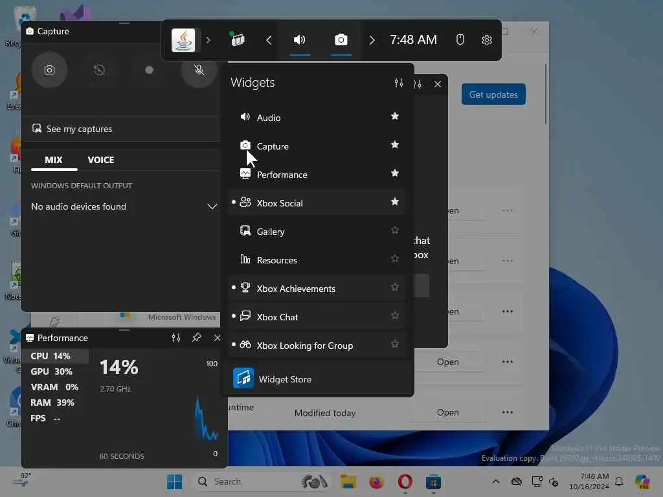Select RAM 39% metric in Performance
663x497 pixels.
click(56, 403)
